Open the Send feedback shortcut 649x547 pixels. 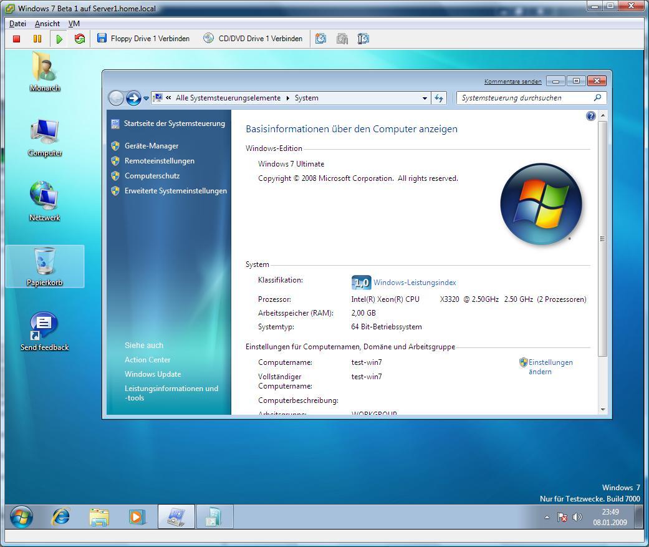click(45, 331)
